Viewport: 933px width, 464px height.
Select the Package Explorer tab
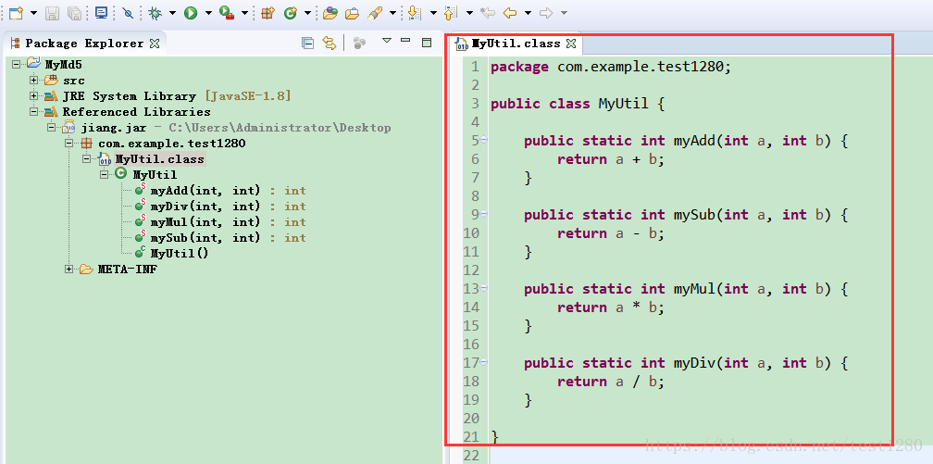(85, 44)
